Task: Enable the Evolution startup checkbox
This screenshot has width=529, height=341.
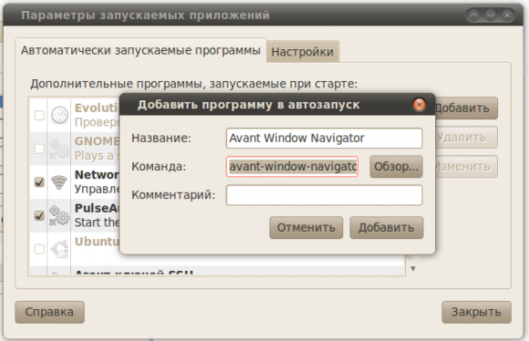Action: [x=39, y=116]
